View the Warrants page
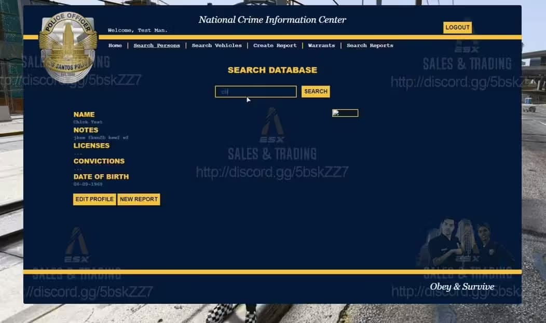The width and height of the screenshot is (546, 323). [321, 46]
